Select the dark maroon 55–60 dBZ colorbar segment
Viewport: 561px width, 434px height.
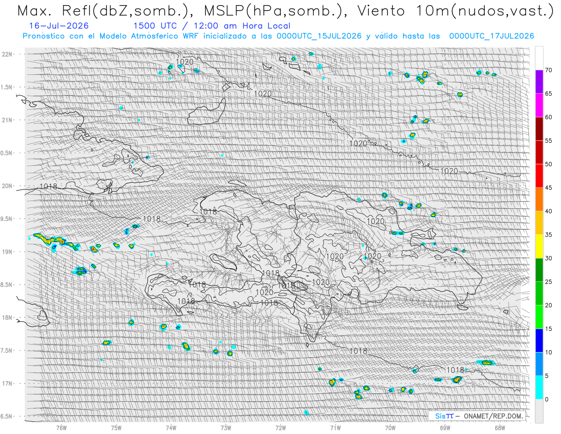pyautogui.click(x=539, y=129)
